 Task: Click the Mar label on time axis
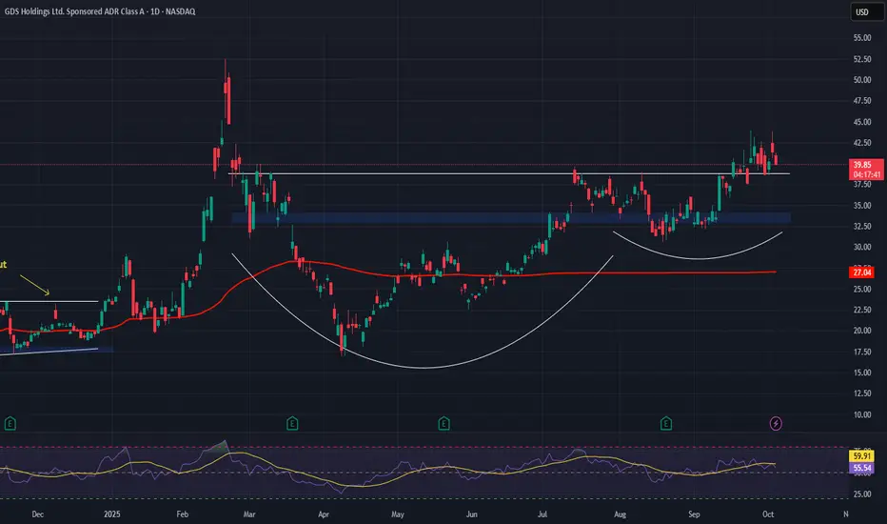pos(249,514)
